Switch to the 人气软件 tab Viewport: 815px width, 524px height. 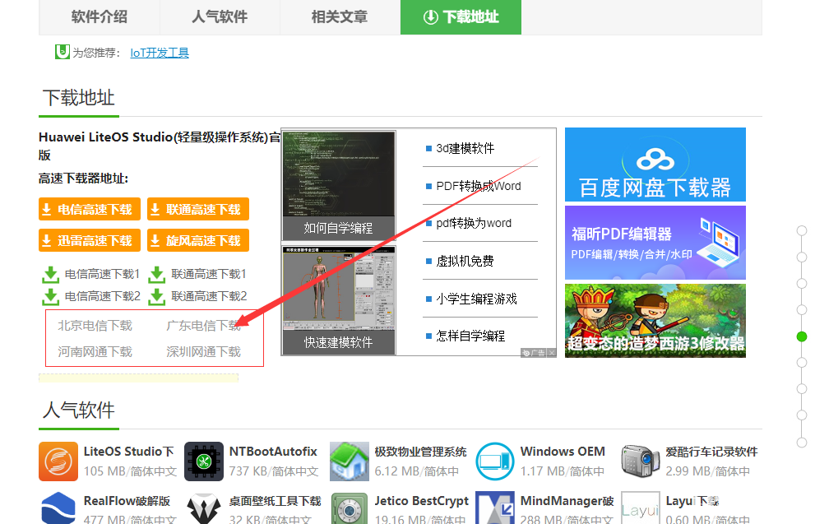tap(220, 17)
